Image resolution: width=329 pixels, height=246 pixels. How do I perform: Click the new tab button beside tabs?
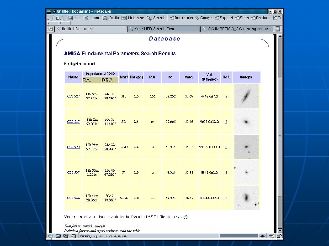tap(50, 29)
